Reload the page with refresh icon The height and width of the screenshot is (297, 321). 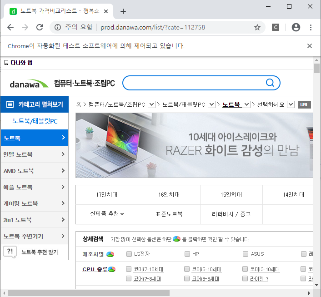(x=40, y=27)
